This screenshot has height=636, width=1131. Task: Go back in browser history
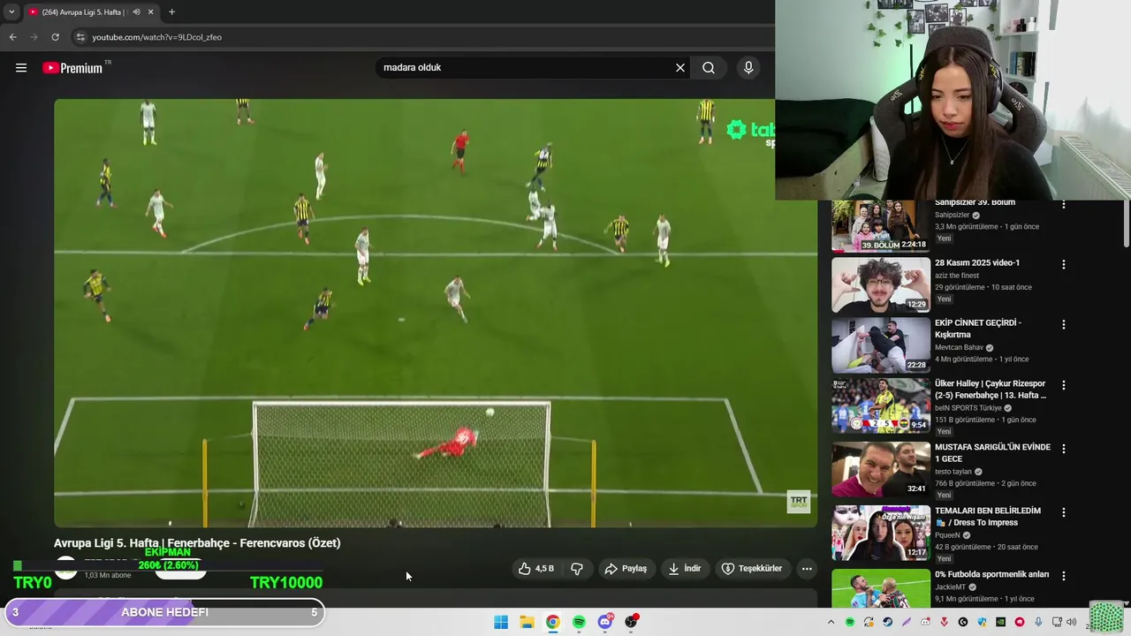12,37
